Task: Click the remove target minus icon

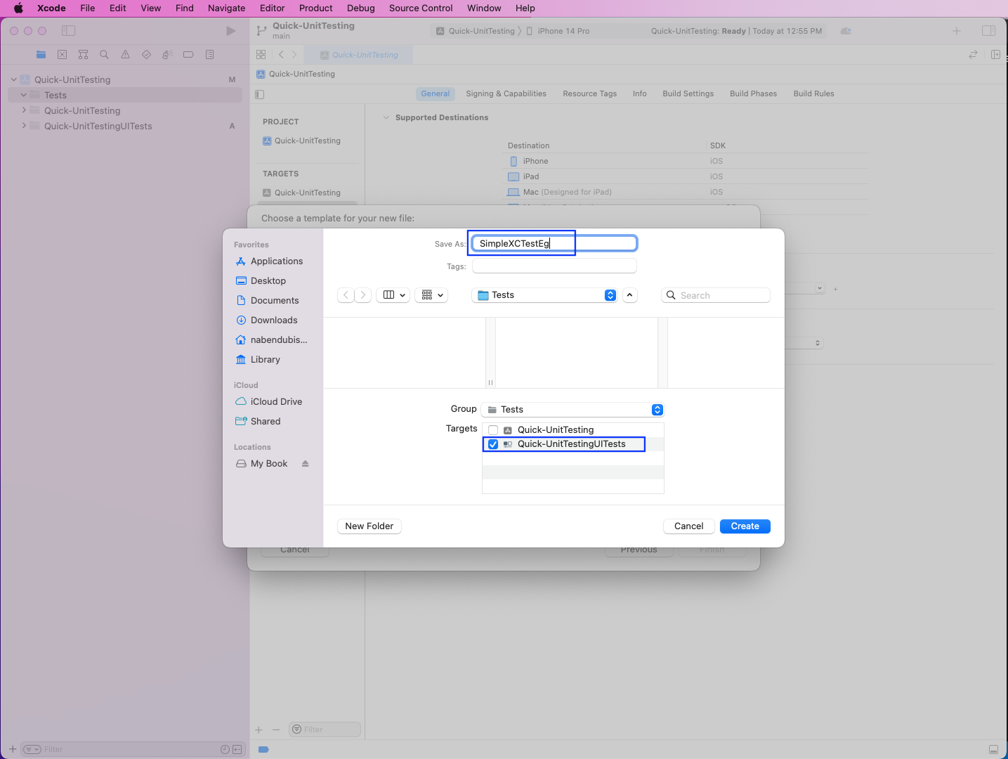Action: coord(276,730)
